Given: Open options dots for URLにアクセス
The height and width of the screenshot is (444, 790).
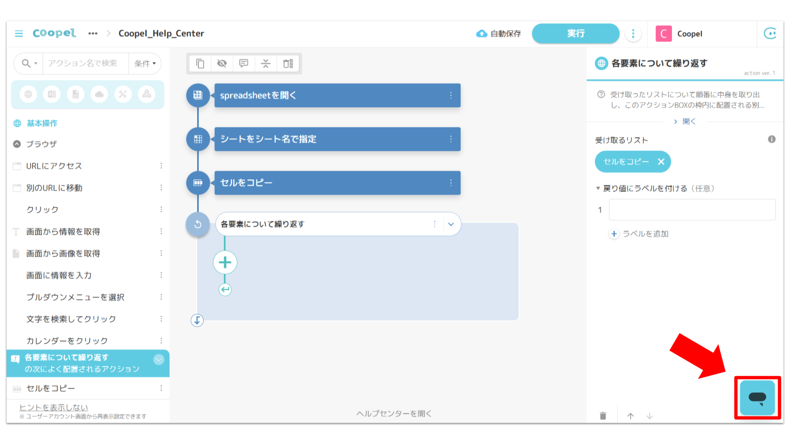Looking at the screenshot, I should click(161, 166).
